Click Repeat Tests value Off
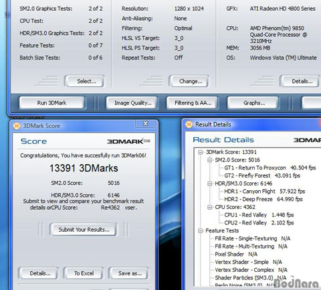Image resolution: width=321 pixels, height=290 pixels. point(179,58)
